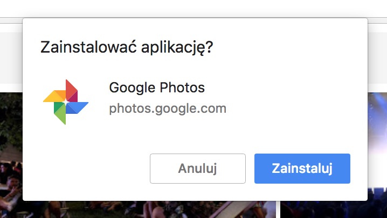Click the red petal of the pinwheel logo
387x218 pixels.
(x=72, y=90)
